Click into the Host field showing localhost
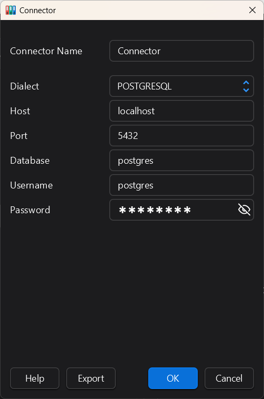 (x=181, y=111)
